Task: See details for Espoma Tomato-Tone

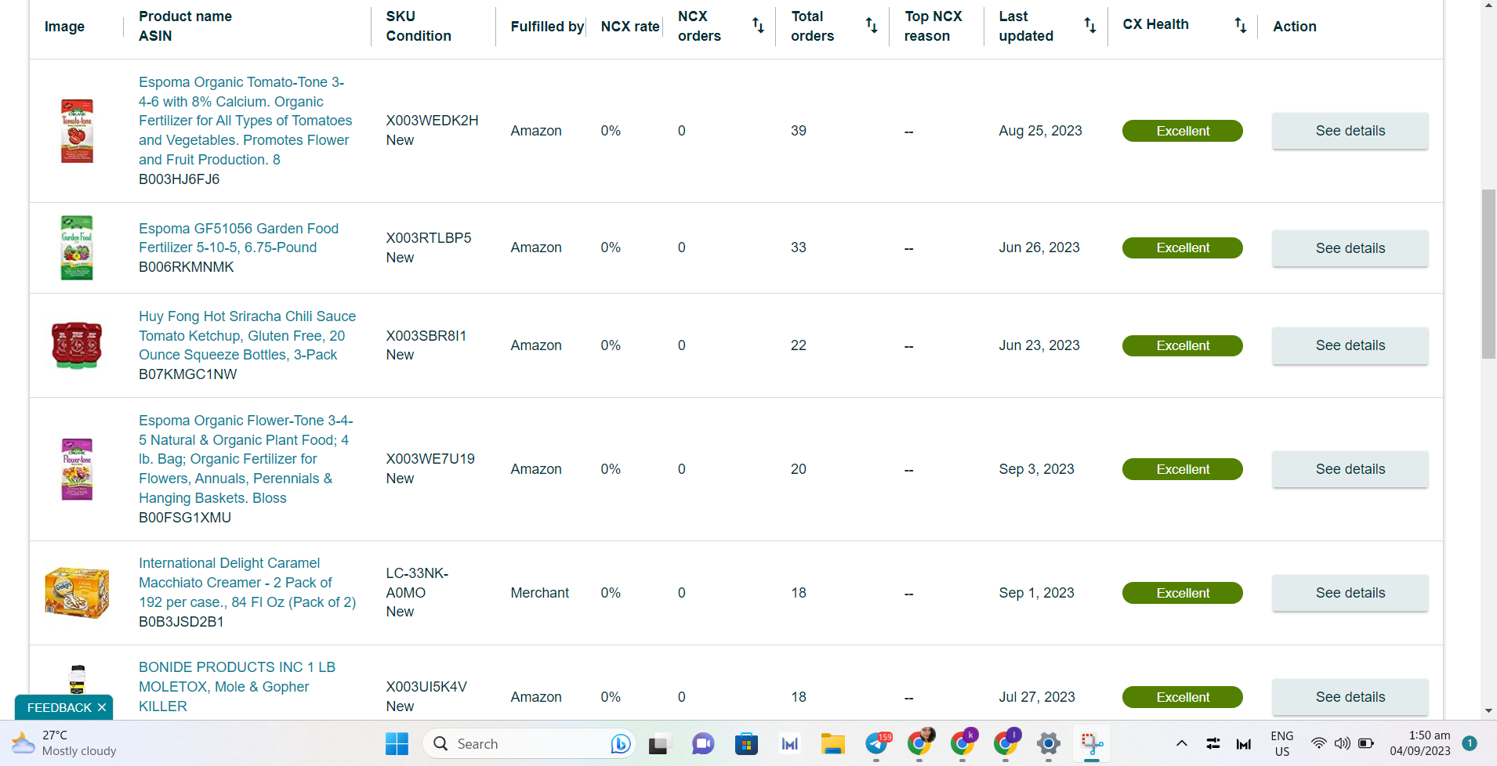Action: (1350, 131)
